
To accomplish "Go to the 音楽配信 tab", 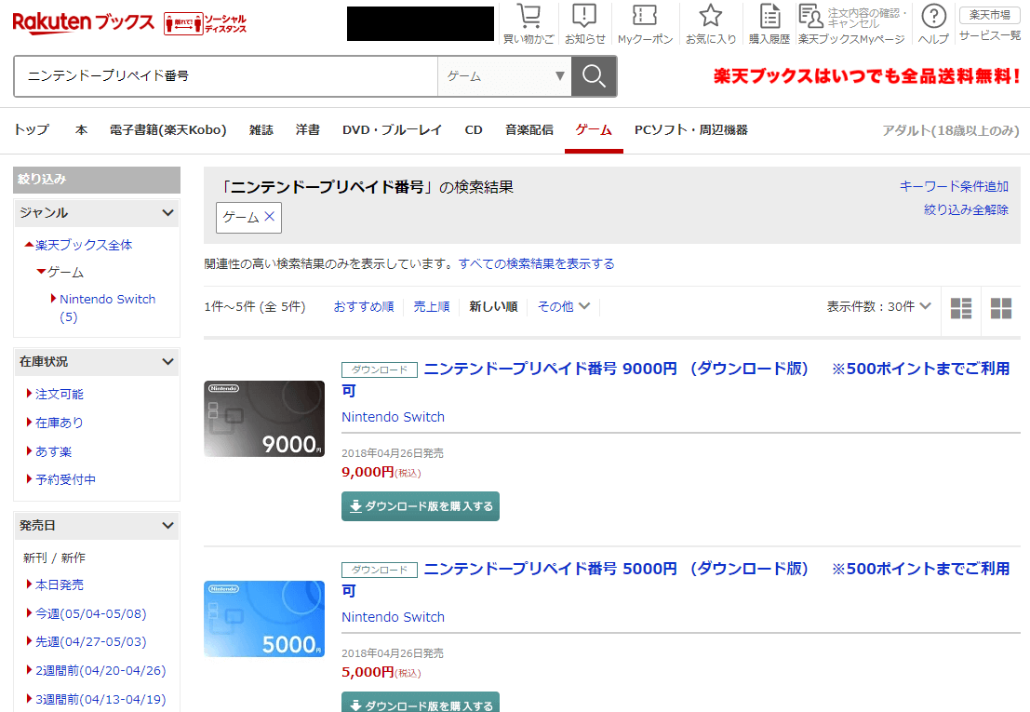I will coord(528,130).
